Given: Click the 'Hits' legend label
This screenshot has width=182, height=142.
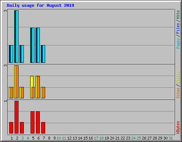Looking at the screenshot, I should pos(178,15).
